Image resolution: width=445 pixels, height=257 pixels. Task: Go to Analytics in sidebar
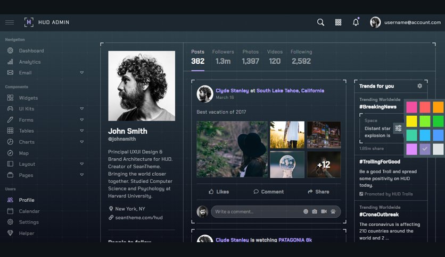[29, 62]
